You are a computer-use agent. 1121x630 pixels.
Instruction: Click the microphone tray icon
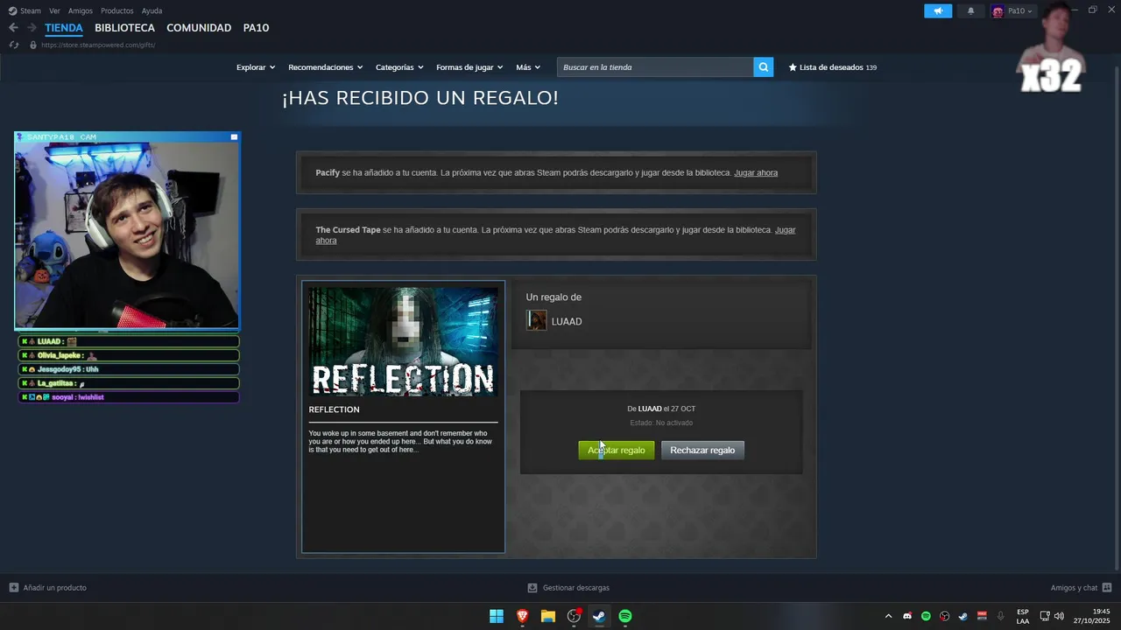pos(1000,616)
